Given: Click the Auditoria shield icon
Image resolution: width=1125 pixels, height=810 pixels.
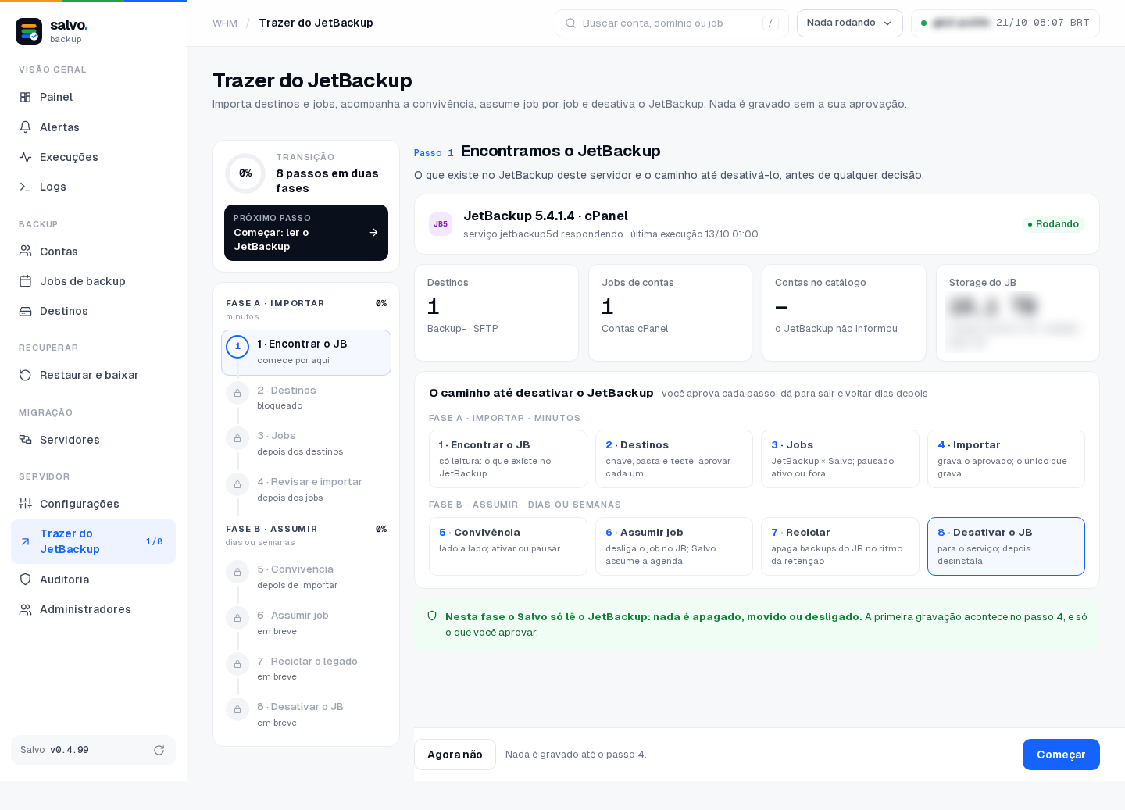Looking at the screenshot, I should pos(26,580).
